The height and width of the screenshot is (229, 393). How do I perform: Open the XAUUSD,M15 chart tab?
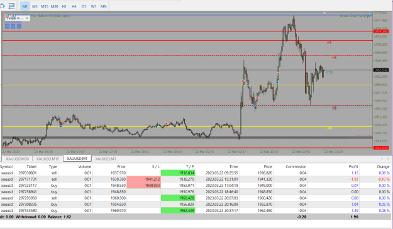[48, 159]
